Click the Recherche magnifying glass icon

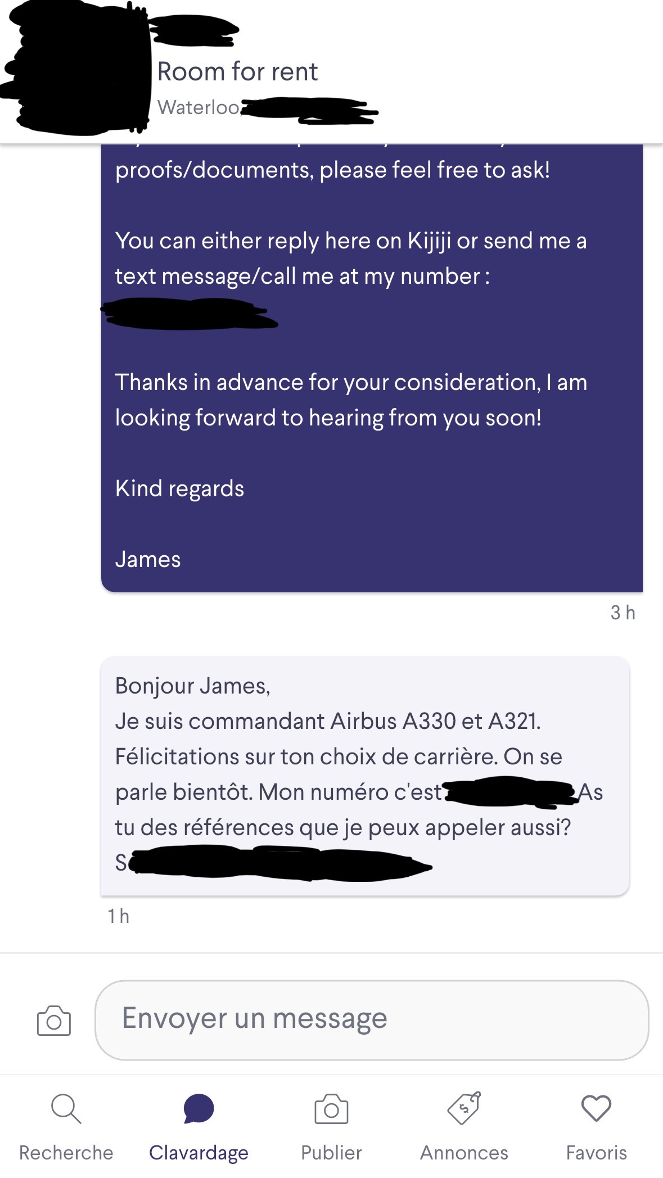[66, 1108]
